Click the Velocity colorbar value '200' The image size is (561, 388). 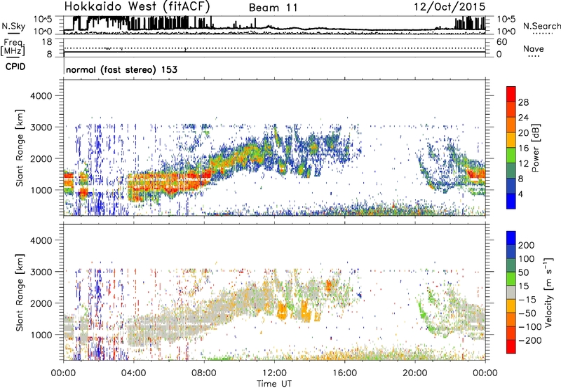[x=527, y=245]
